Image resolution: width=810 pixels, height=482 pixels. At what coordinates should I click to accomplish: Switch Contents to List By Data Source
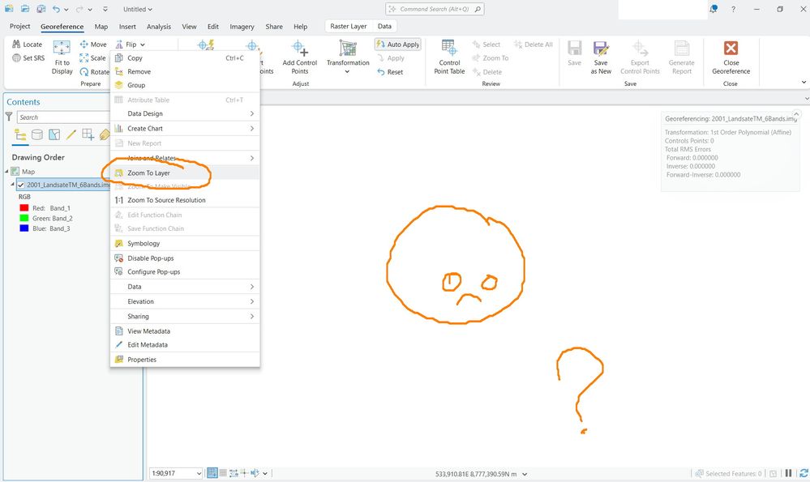point(37,134)
